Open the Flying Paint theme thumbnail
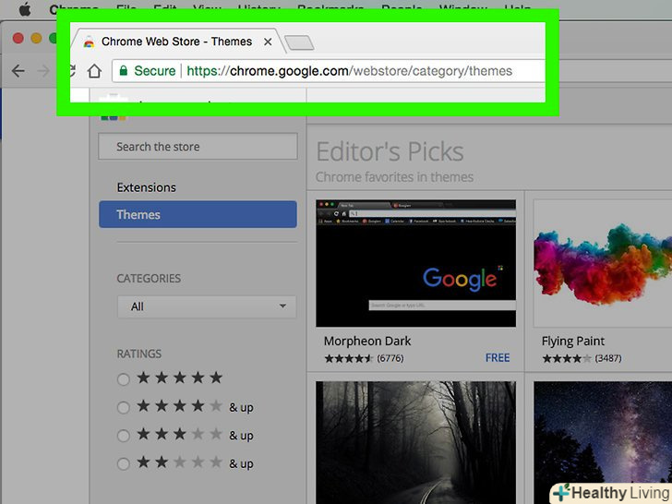The width and height of the screenshot is (672, 504). (x=603, y=263)
